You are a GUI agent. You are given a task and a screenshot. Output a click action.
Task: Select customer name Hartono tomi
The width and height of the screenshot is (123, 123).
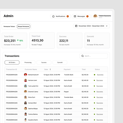[x=33, y=80]
